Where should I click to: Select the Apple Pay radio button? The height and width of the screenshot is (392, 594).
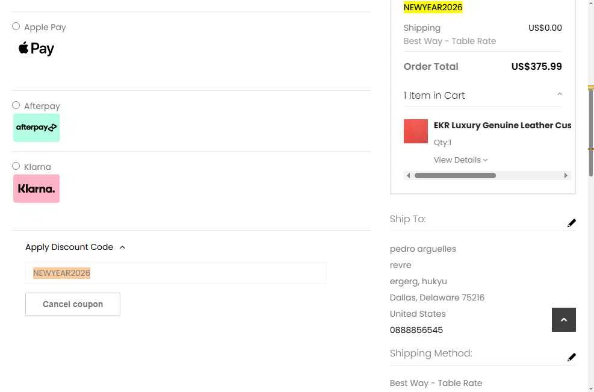click(16, 26)
